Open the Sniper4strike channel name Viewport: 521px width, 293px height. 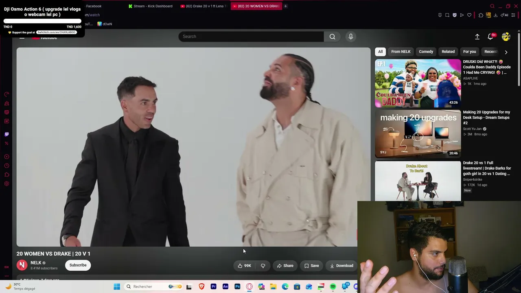pos(473,179)
